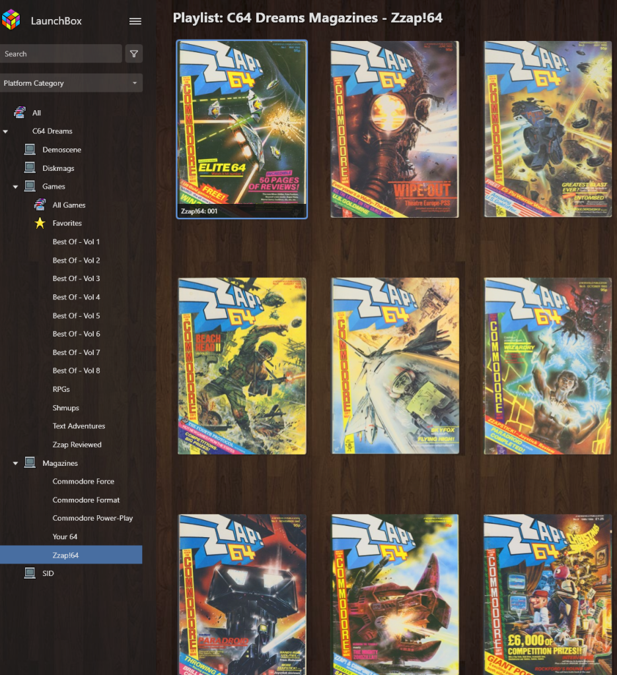Click the SID computer icon
Image resolution: width=617 pixels, height=675 pixels.
point(30,573)
